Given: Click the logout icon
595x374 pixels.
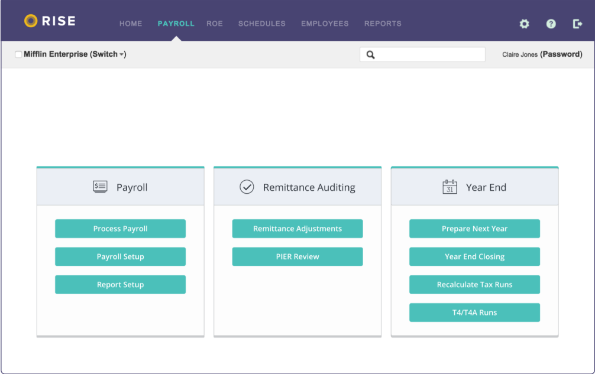Looking at the screenshot, I should (x=577, y=24).
